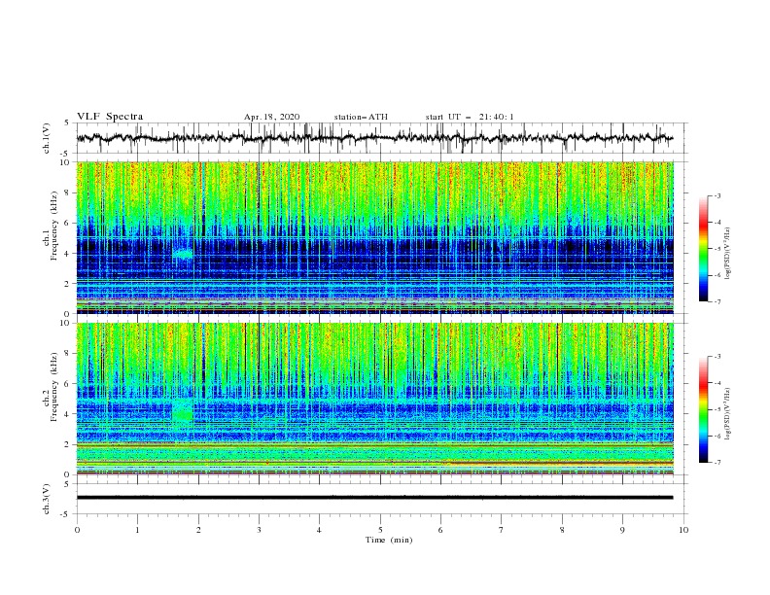This screenshot has height=595, width=770.
Task: Click the "VLF Spectra" plot title
Action: tap(110, 117)
